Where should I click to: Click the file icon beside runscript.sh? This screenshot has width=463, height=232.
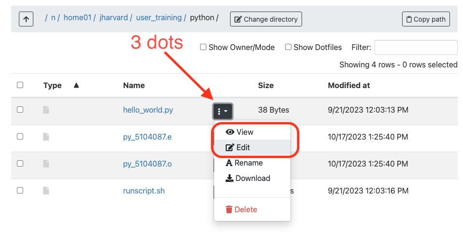(x=46, y=191)
